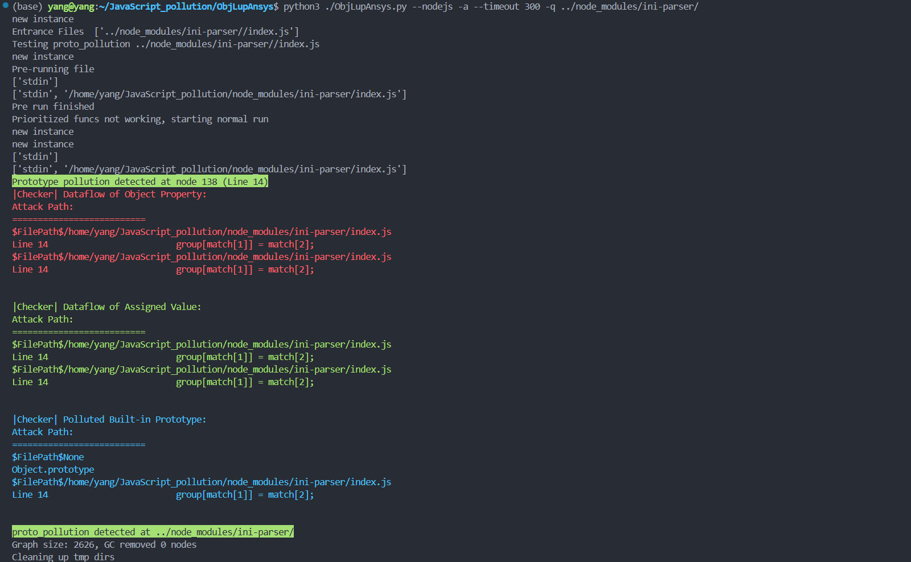Click the 'Pre-running file' output line
Viewport: 911px width, 562px height.
point(53,69)
